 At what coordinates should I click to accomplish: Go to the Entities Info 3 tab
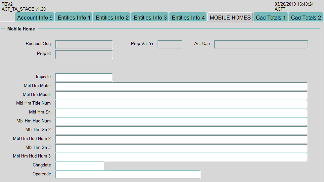pyautogui.click(x=150, y=18)
